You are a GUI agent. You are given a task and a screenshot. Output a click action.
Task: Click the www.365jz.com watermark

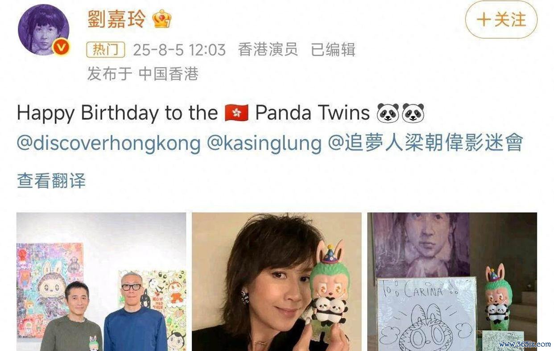click(525, 344)
